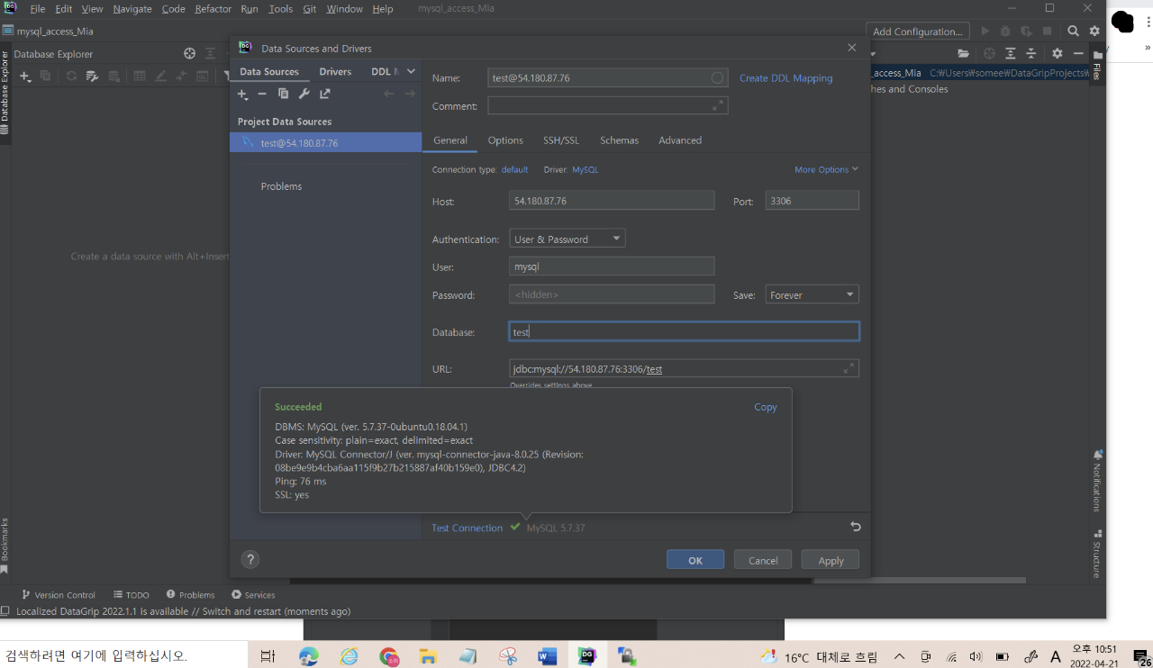
Task: Remove the selected data source
Action: [262, 95]
